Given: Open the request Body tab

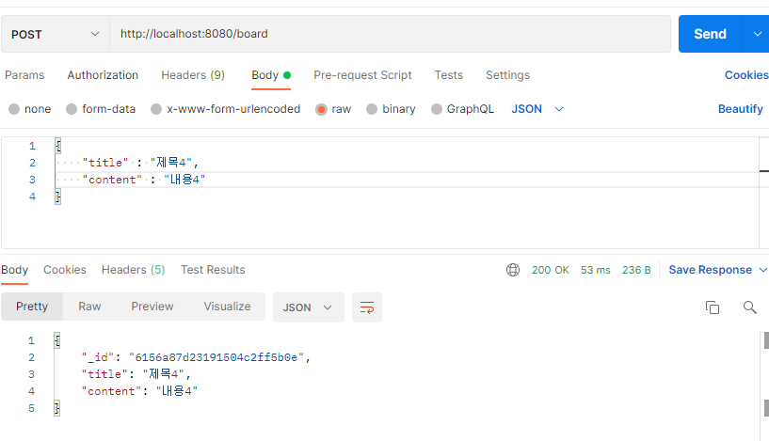Looking at the screenshot, I should pos(271,75).
